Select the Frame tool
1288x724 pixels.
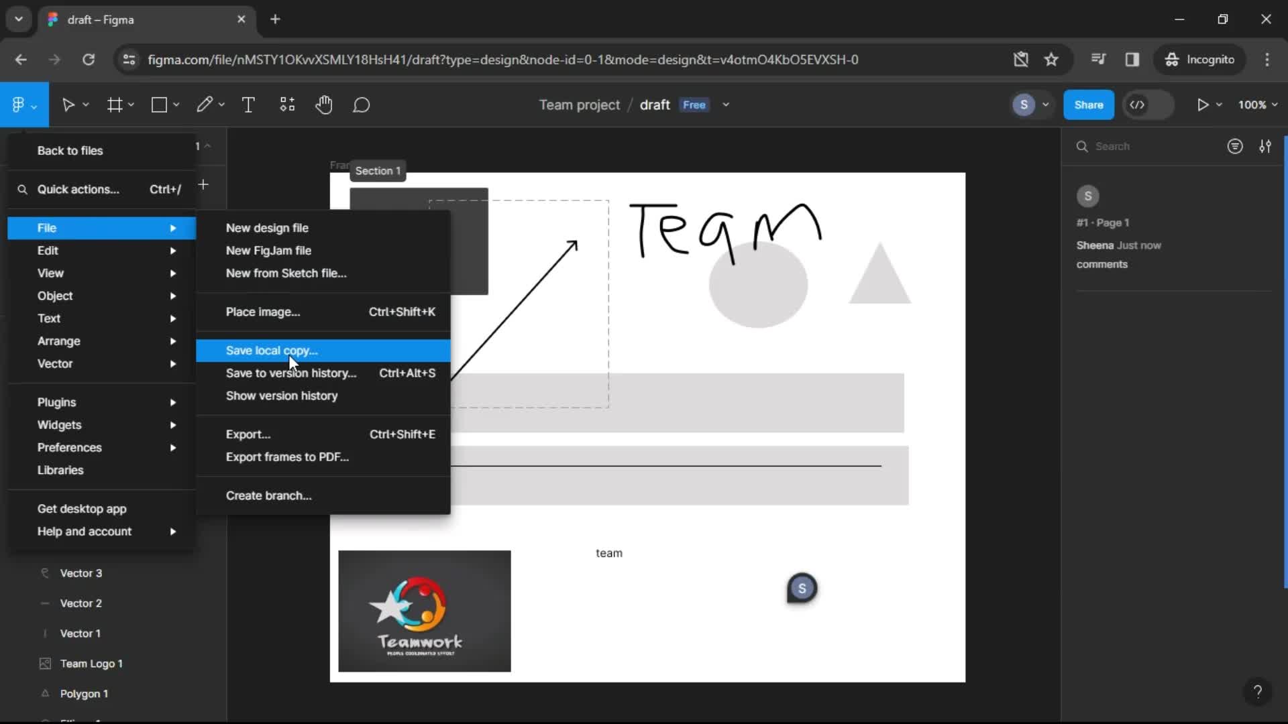(115, 105)
